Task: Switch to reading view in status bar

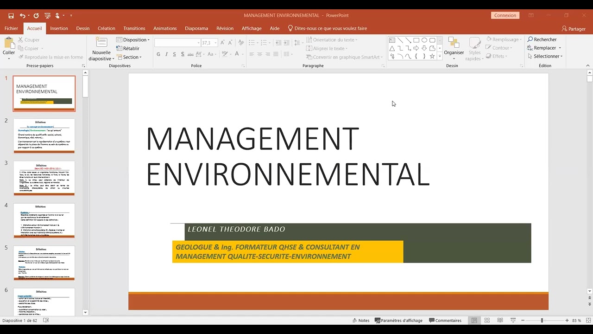Action: point(500,321)
